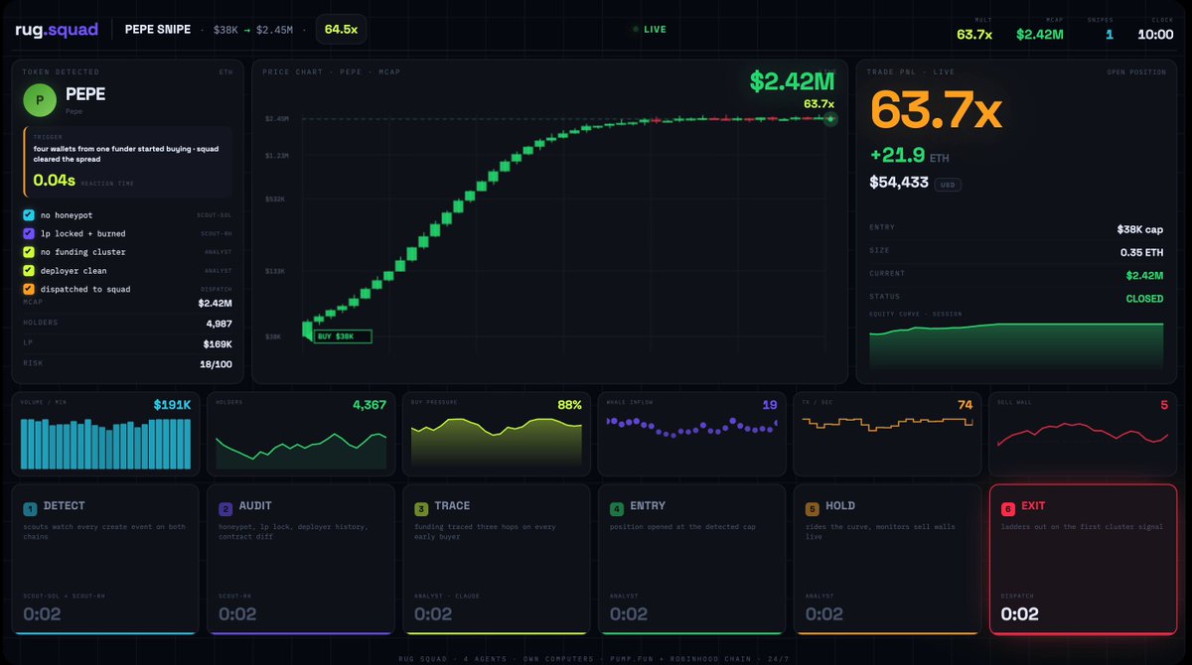Click the CLOSED status value
Screen dimensions: 1192x665
click(x=1144, y=299)
